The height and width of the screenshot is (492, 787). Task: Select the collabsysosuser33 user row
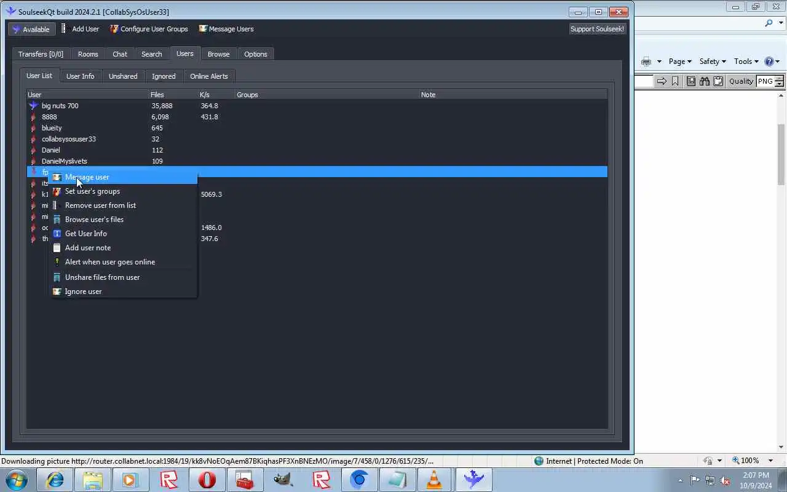point(317,139)
